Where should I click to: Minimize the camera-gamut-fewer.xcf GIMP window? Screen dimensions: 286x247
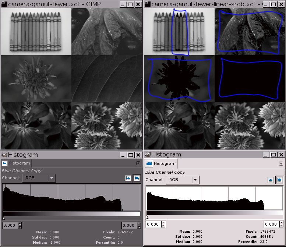(x=123, y=4)
